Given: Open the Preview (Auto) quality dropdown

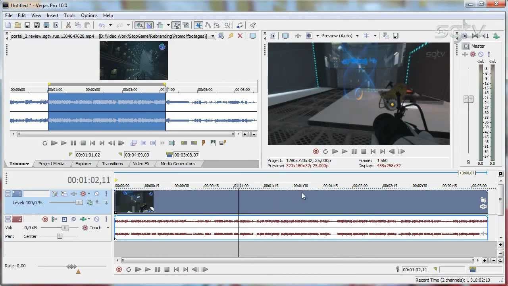Looking at the screenshot, I should [x=357, y=36].
